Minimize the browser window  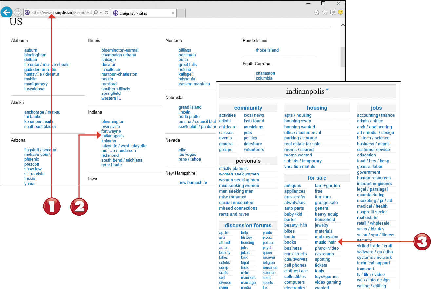[x=308, y=4]
